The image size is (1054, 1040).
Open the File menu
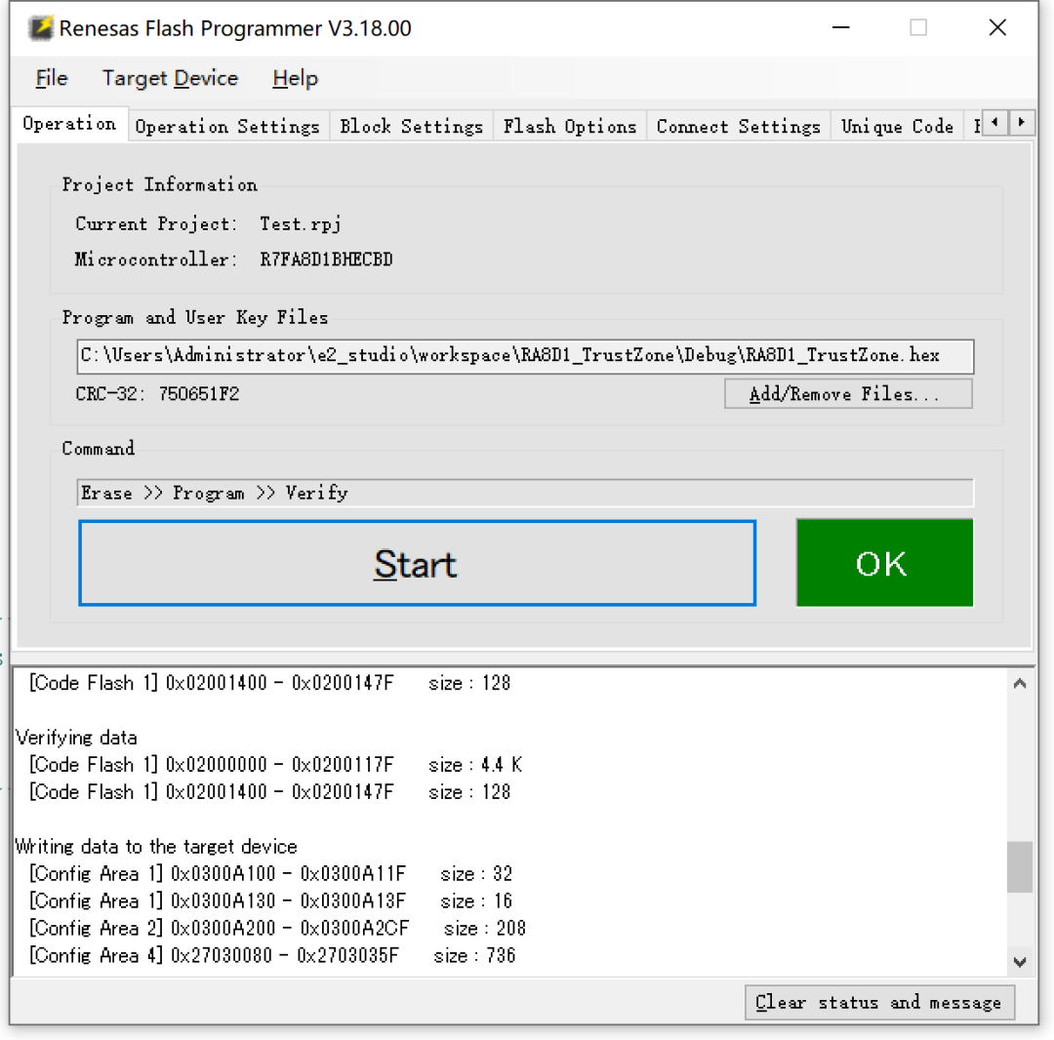tap(52, 78)
